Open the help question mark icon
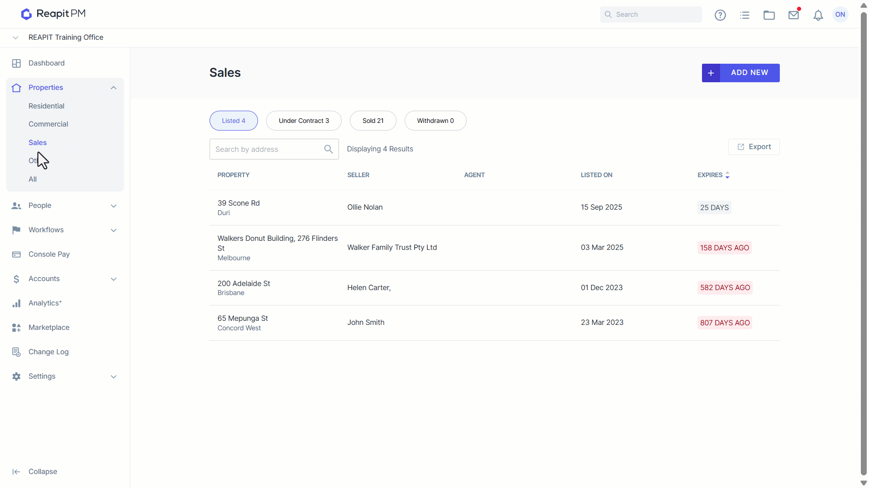The image size is (869, 488). pyautogui.click(x=720, y=15)
